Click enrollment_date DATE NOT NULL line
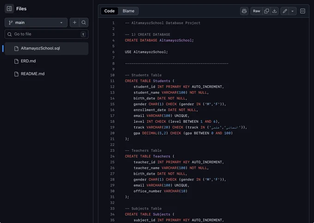The height and width of the screenshot is (223, 314). (x=166, y=110)
